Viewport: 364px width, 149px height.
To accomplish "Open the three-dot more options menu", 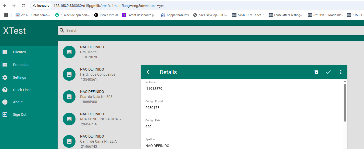I will [341, 72].
